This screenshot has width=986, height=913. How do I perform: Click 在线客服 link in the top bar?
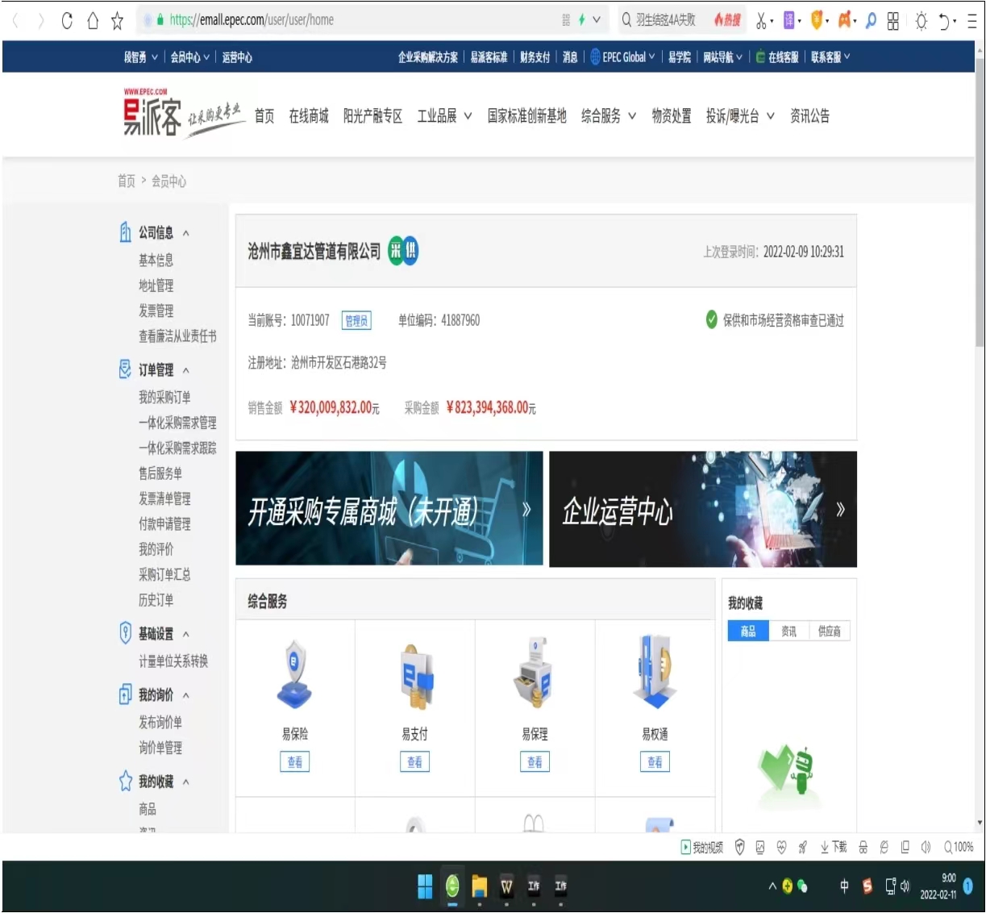tap(777, 57)
